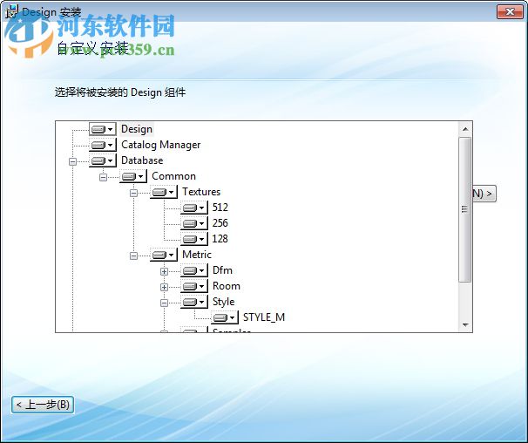Select the Textures label
Screen dimensions: 528x443
tap(201, 192)
